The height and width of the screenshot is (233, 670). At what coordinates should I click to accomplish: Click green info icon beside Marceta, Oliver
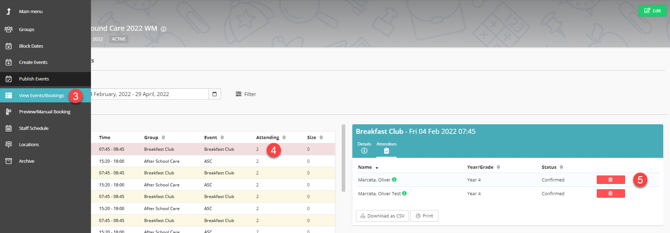coord(394,180)
